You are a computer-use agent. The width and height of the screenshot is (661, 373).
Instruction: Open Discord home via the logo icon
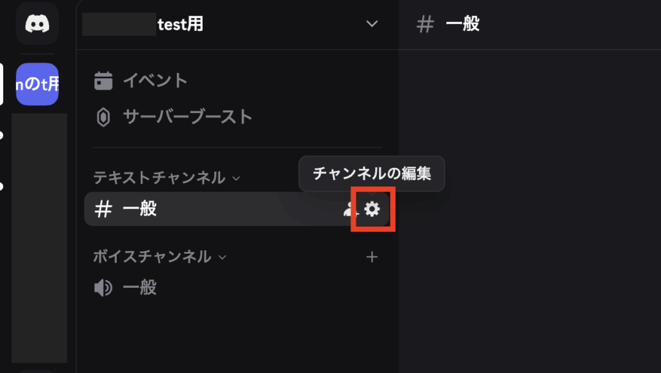tap(37, 24)
